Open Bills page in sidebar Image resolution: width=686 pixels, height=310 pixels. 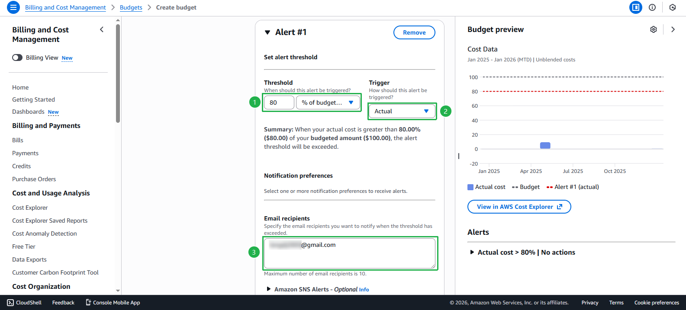(x=18, y=140)
